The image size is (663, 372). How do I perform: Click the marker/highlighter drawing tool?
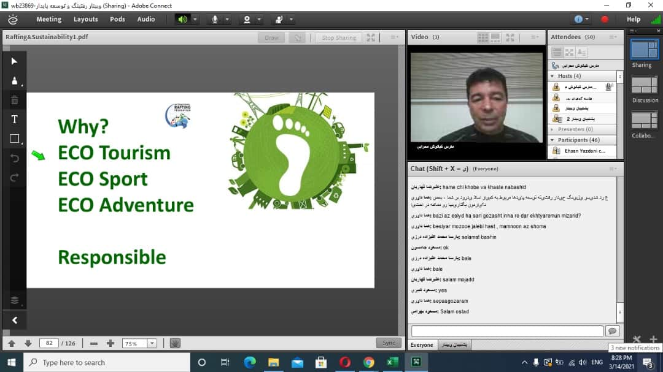click(x=15, y=80)
